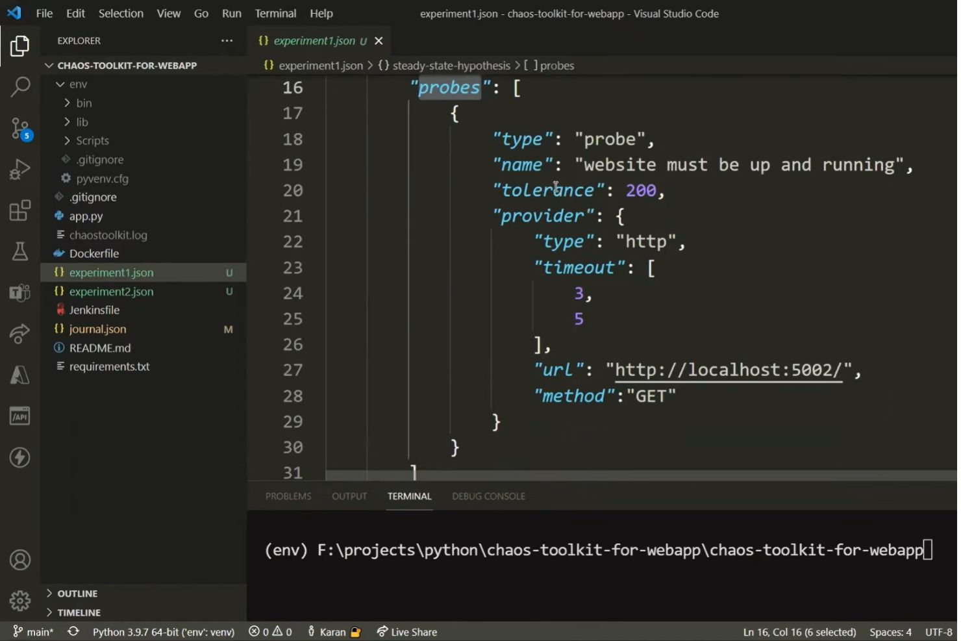Screen dimensions: 961x641
Task: Click the editor horizontal scrollbar
Action: tap(641, 475)
